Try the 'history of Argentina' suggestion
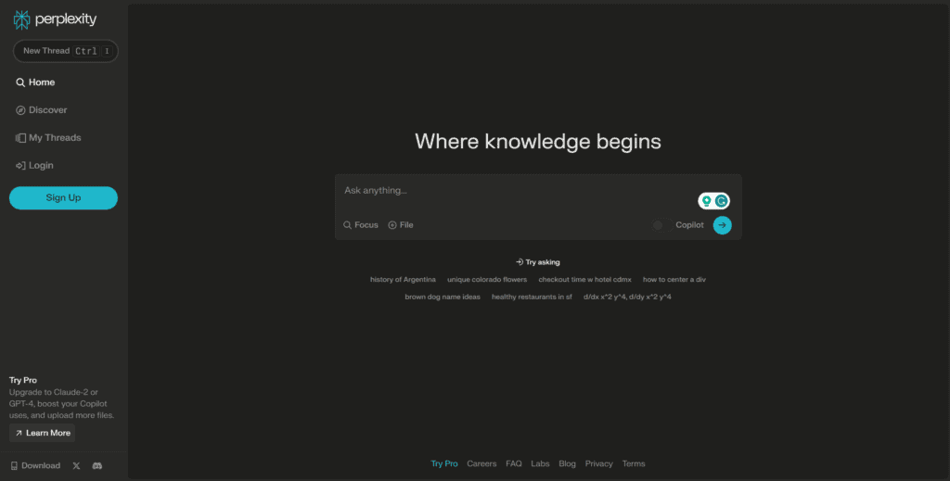 [x=403, y=279]
